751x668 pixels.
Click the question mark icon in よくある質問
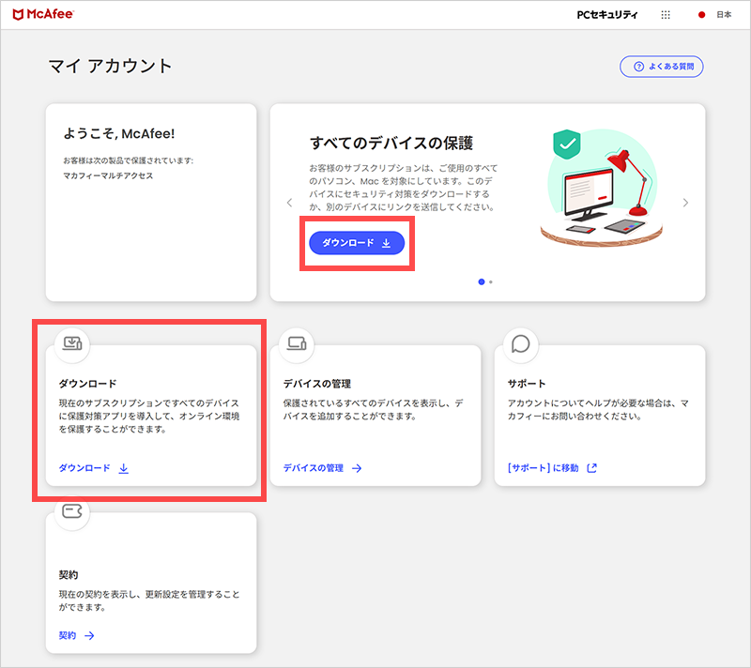point(637,67)
